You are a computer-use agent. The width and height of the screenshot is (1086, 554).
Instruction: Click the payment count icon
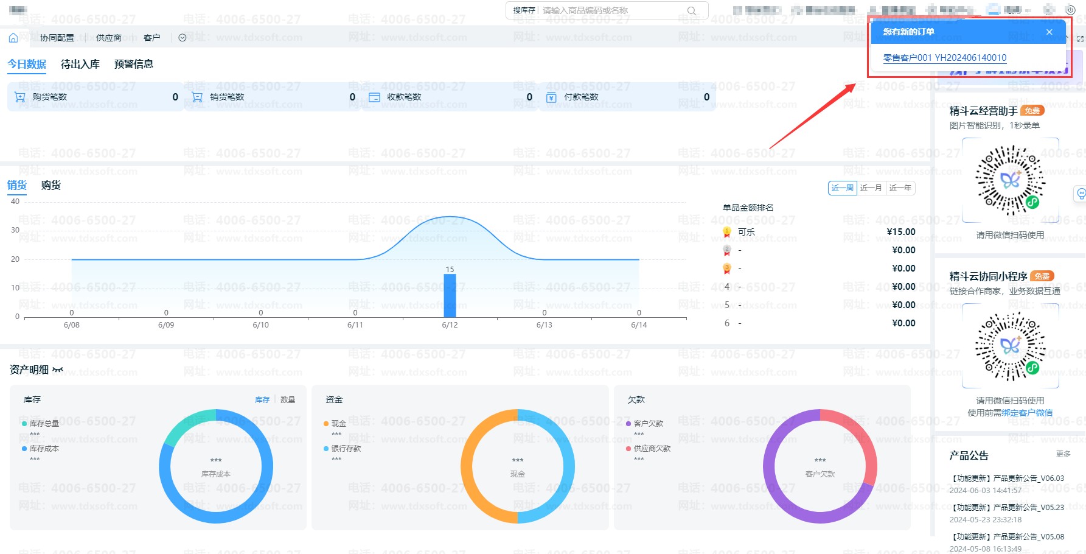point(551,97)
